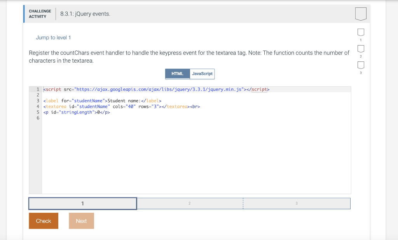Click code line 1 with script tag
The width and height of the screenshot is (398, 240).
156,89
